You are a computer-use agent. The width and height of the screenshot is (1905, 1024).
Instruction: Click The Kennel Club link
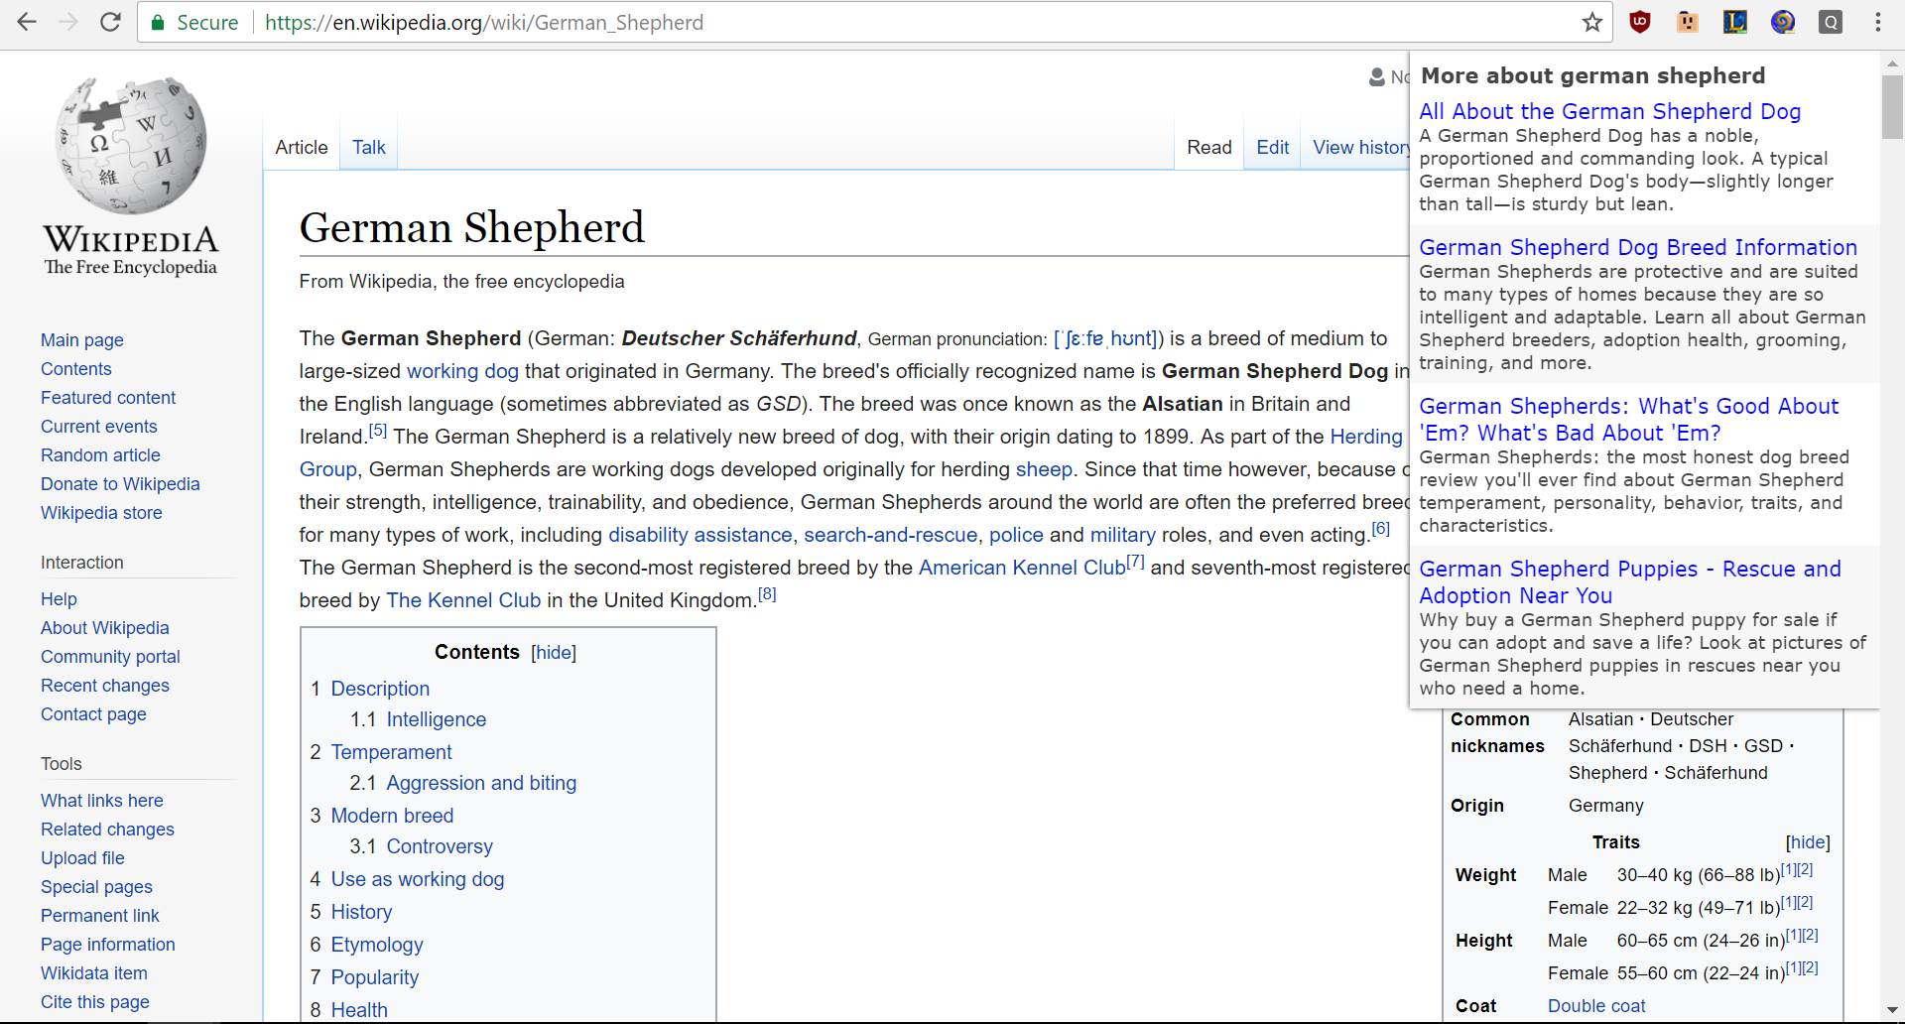463,600
